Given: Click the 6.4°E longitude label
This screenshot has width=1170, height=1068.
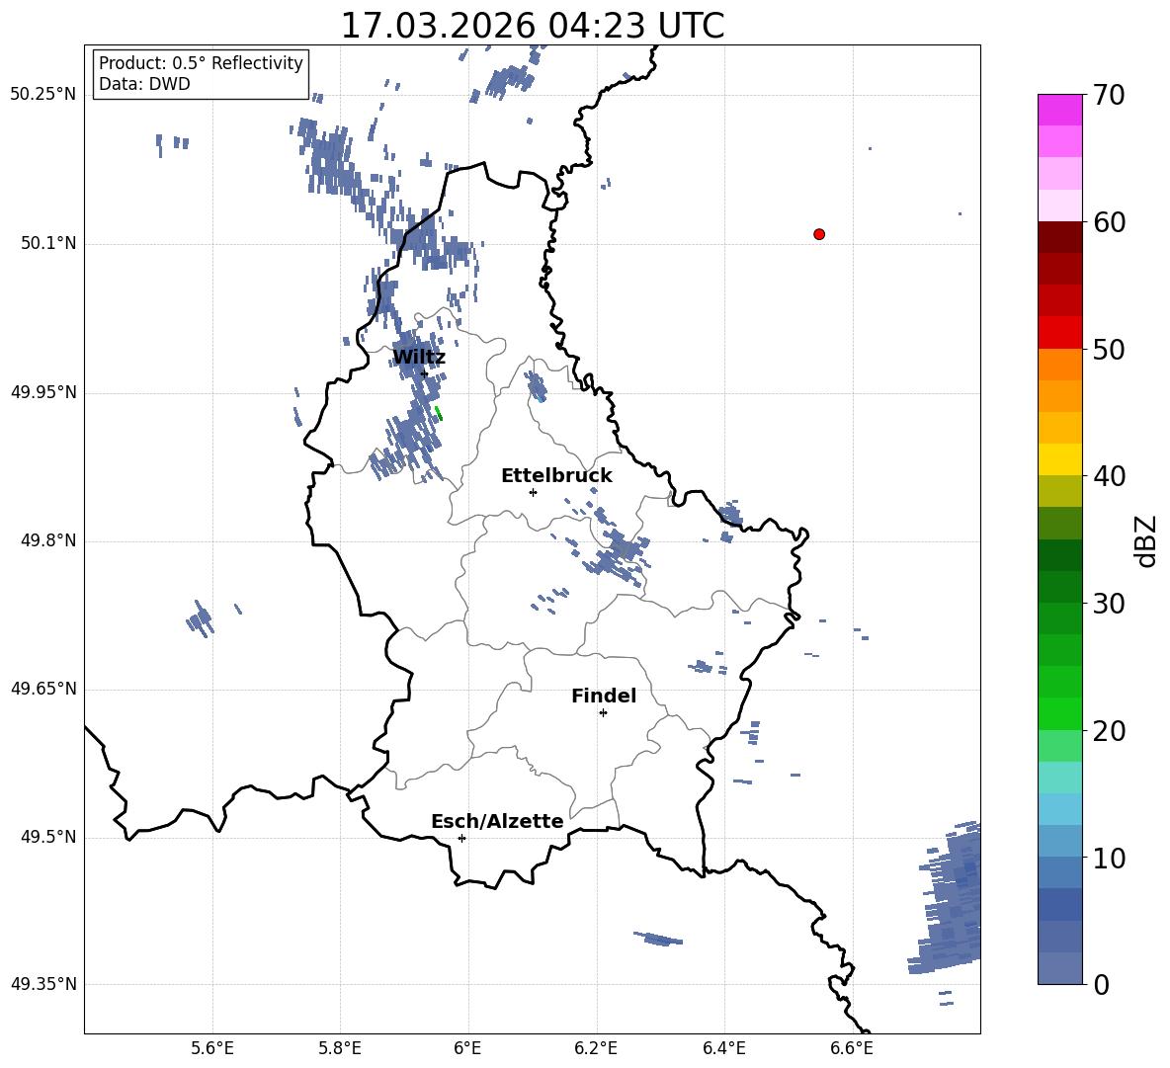Looking at the screenshot, I should click(723, 1048).
